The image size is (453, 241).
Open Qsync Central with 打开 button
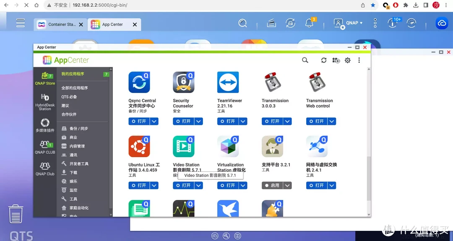pos(139,121)
